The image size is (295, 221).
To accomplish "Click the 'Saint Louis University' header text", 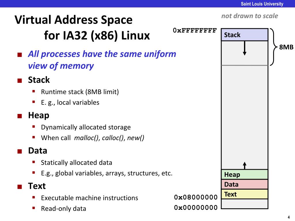I will tap(262, 4).
